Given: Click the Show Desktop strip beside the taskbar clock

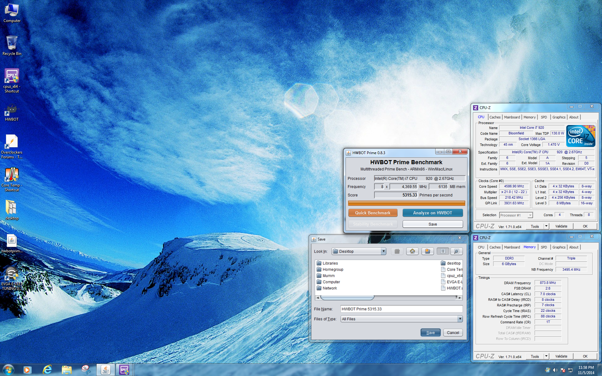Looking at the screenshot, I should pos(599,370).
